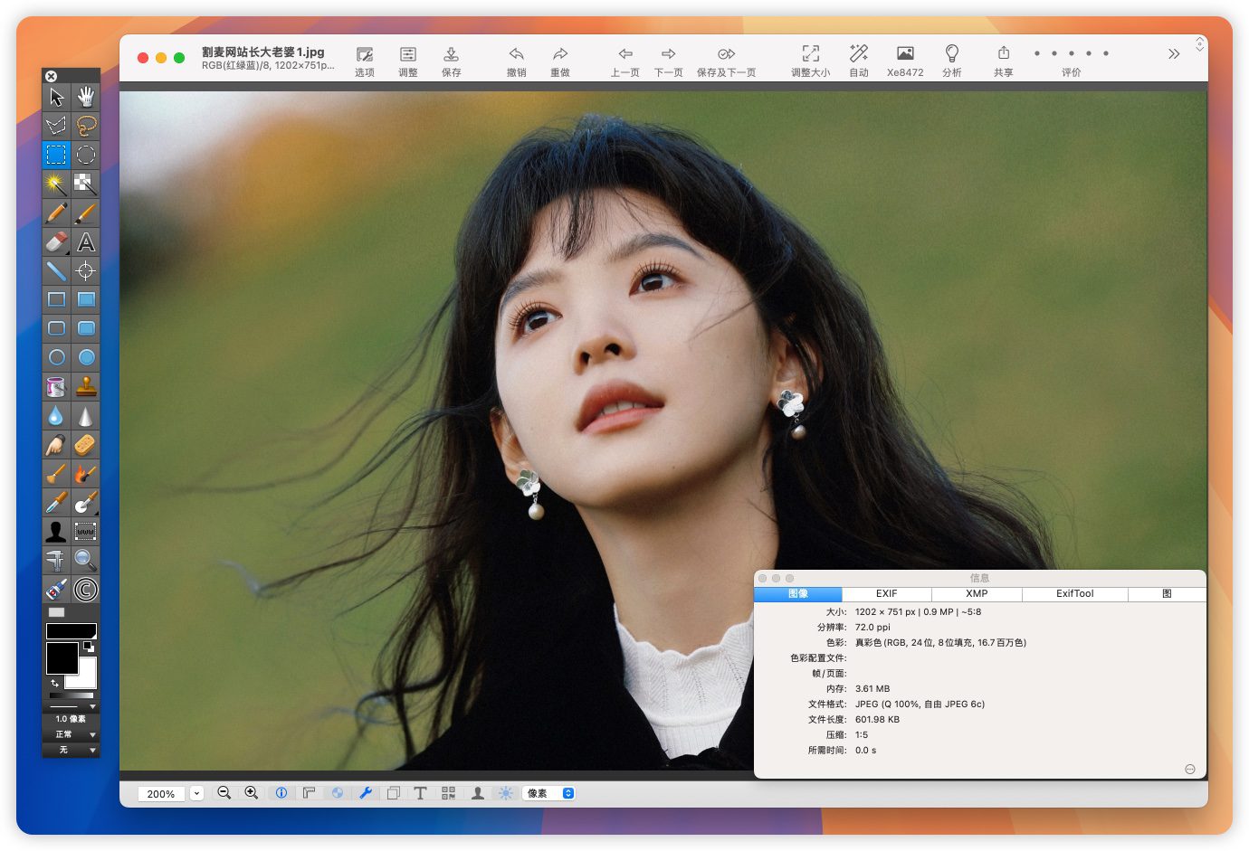Click the 调整大小 resize button
Image resolution: width=1249 pixels, height=851 pixels.
[810, 61]
